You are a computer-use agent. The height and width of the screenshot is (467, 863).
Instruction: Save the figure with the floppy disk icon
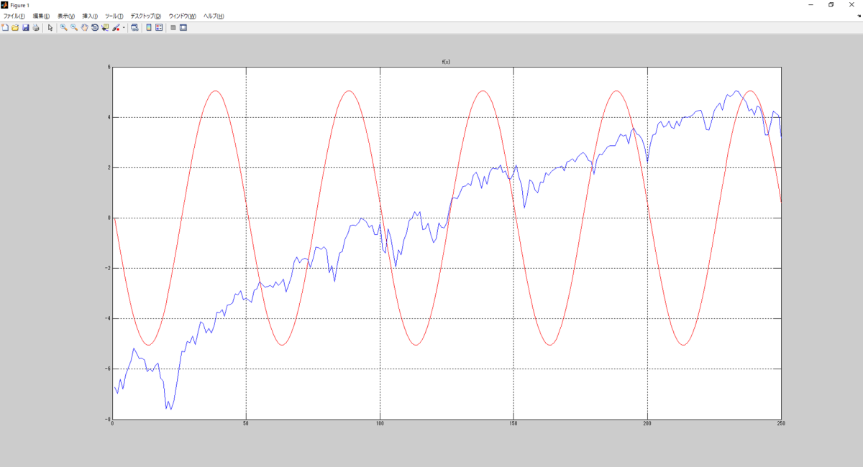click(25, 27)
